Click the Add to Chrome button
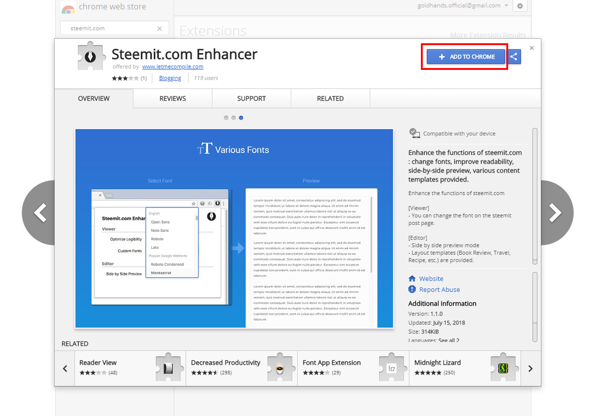The height and width of the screenshot is (416, 594). 466,57
